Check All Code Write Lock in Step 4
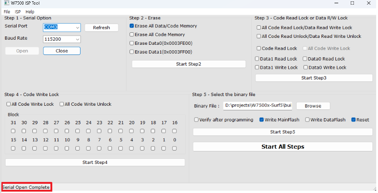 click(9, 104)
